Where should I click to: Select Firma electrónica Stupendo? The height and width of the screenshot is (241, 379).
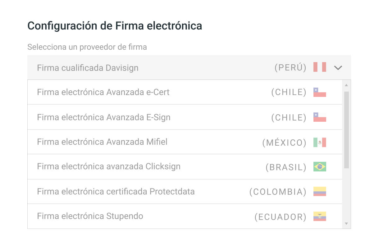tap(124, 216)
